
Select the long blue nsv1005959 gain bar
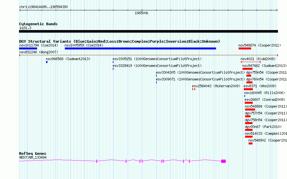click(x=140, y=48)
